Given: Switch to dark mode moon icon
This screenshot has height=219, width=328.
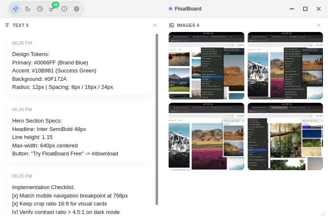Looking at the screenshot, I should coord(28,9).
